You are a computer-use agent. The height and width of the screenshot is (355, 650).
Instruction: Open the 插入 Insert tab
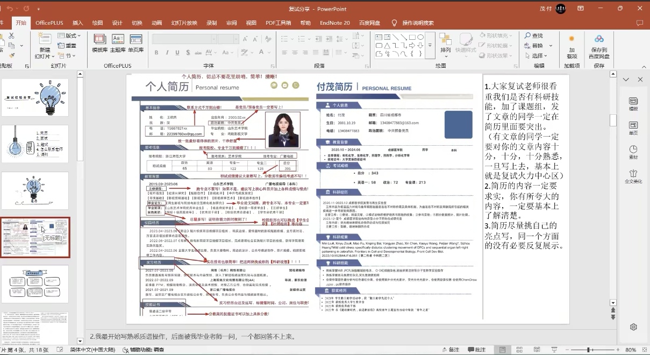tap(78, 23)
